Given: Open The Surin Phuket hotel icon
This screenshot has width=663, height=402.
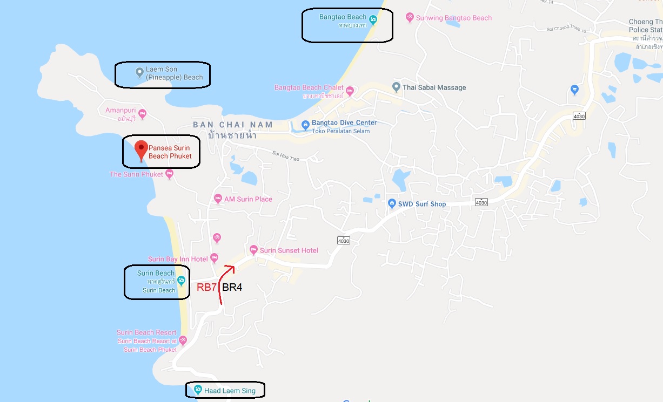Looking at the screenshot, I should 170,174.
